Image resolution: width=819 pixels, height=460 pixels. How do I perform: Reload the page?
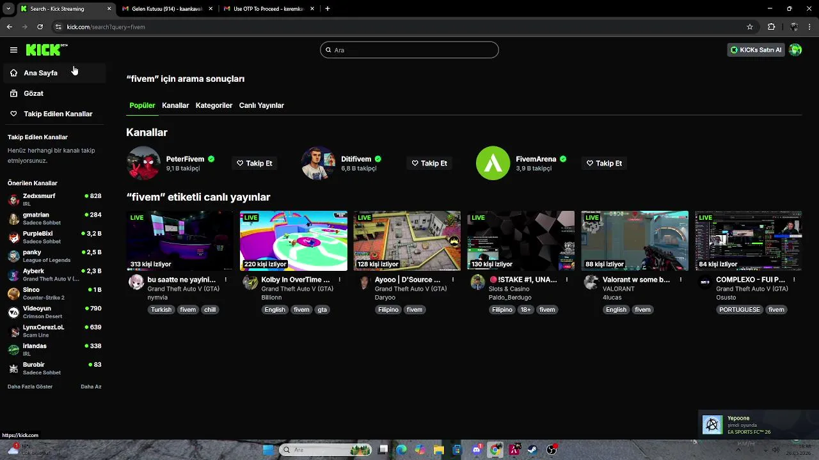pyautogui.click(x=40, y=27)
